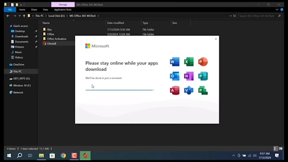Go back in File Explorer
This screenshot has height=162, width=288.
click(x=8, y=16)
